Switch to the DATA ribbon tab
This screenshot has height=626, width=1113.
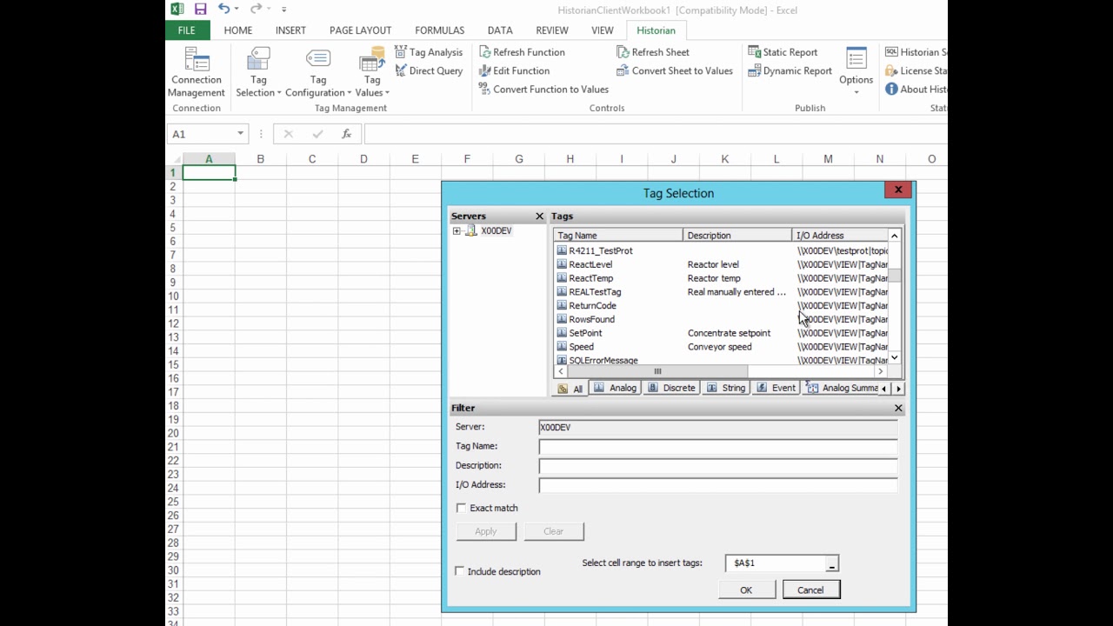pos(500,30)
